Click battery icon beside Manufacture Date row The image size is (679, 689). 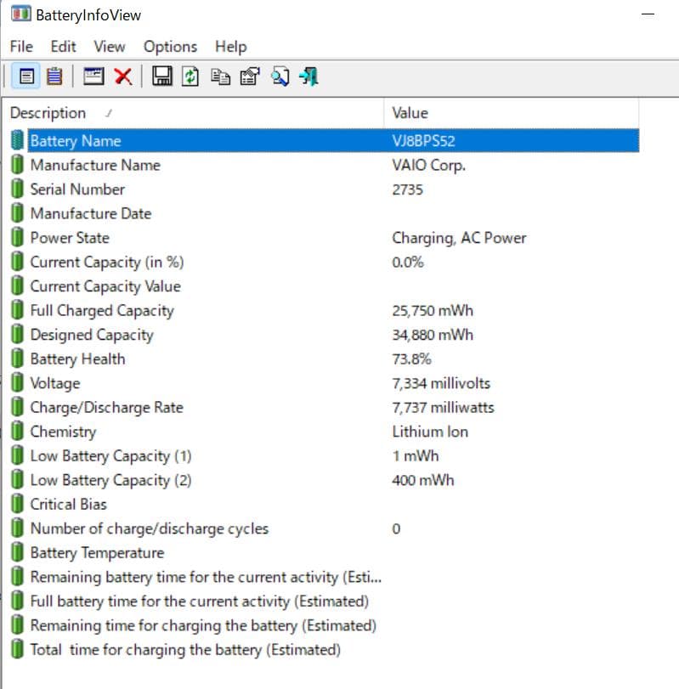[17, 213]
